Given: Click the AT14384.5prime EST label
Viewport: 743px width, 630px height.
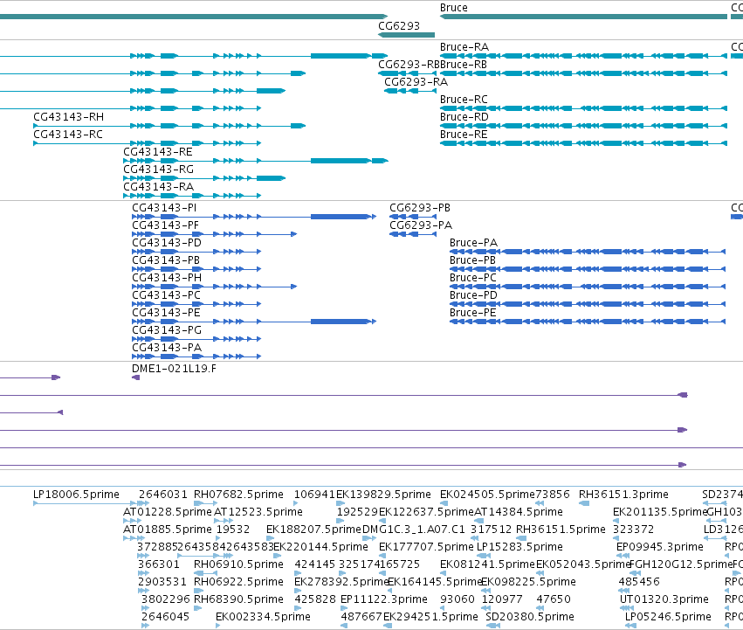Looking at the screenshot, I should (x=519, y=512).
